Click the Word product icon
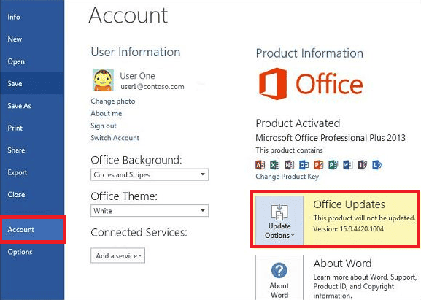This screenshot has width=421, height=300. point(348,165)
